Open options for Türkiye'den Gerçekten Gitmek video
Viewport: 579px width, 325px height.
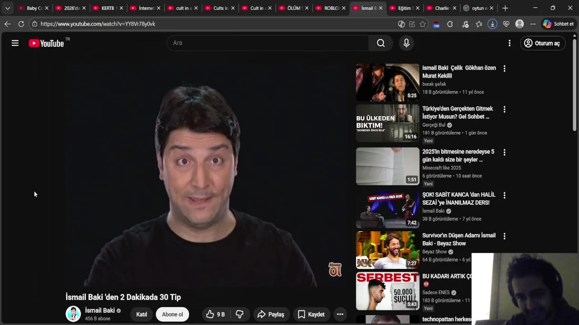pyautogui.click(x=504, y=109)
